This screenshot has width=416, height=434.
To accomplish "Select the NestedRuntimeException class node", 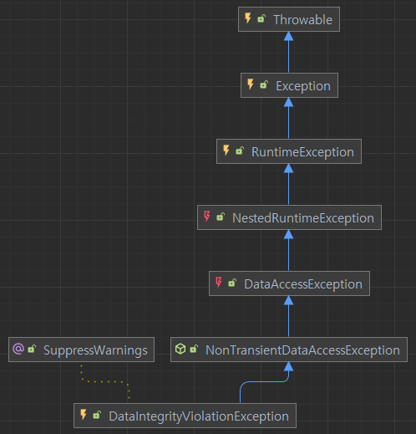I will [289, 217].
